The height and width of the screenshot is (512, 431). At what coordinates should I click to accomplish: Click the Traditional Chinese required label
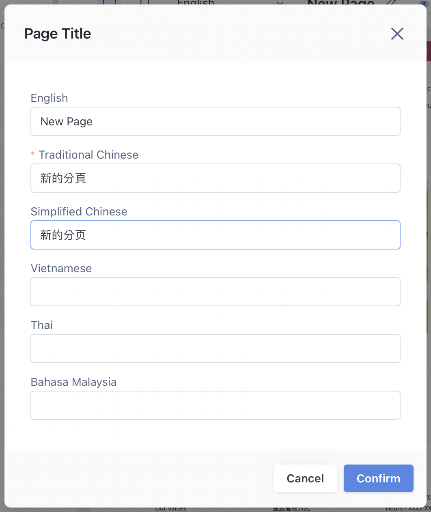88,155
